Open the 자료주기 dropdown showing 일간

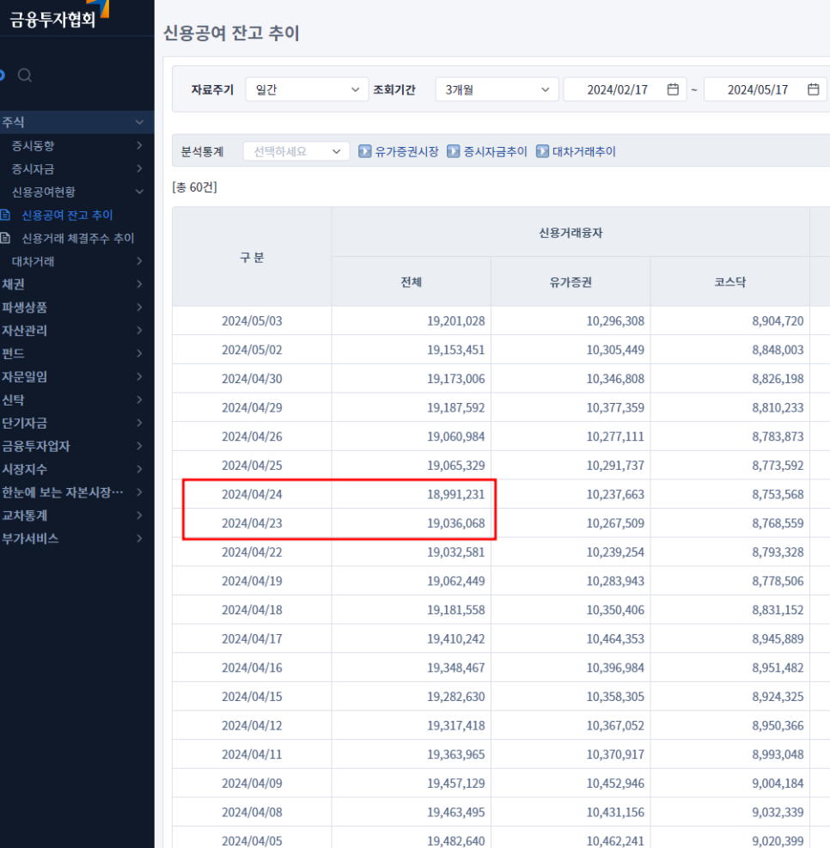click(307, 89)
